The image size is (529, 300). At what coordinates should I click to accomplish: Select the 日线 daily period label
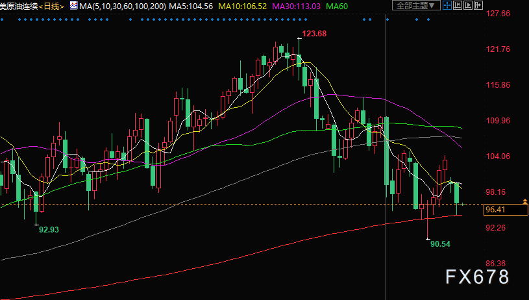pos(52,6)
